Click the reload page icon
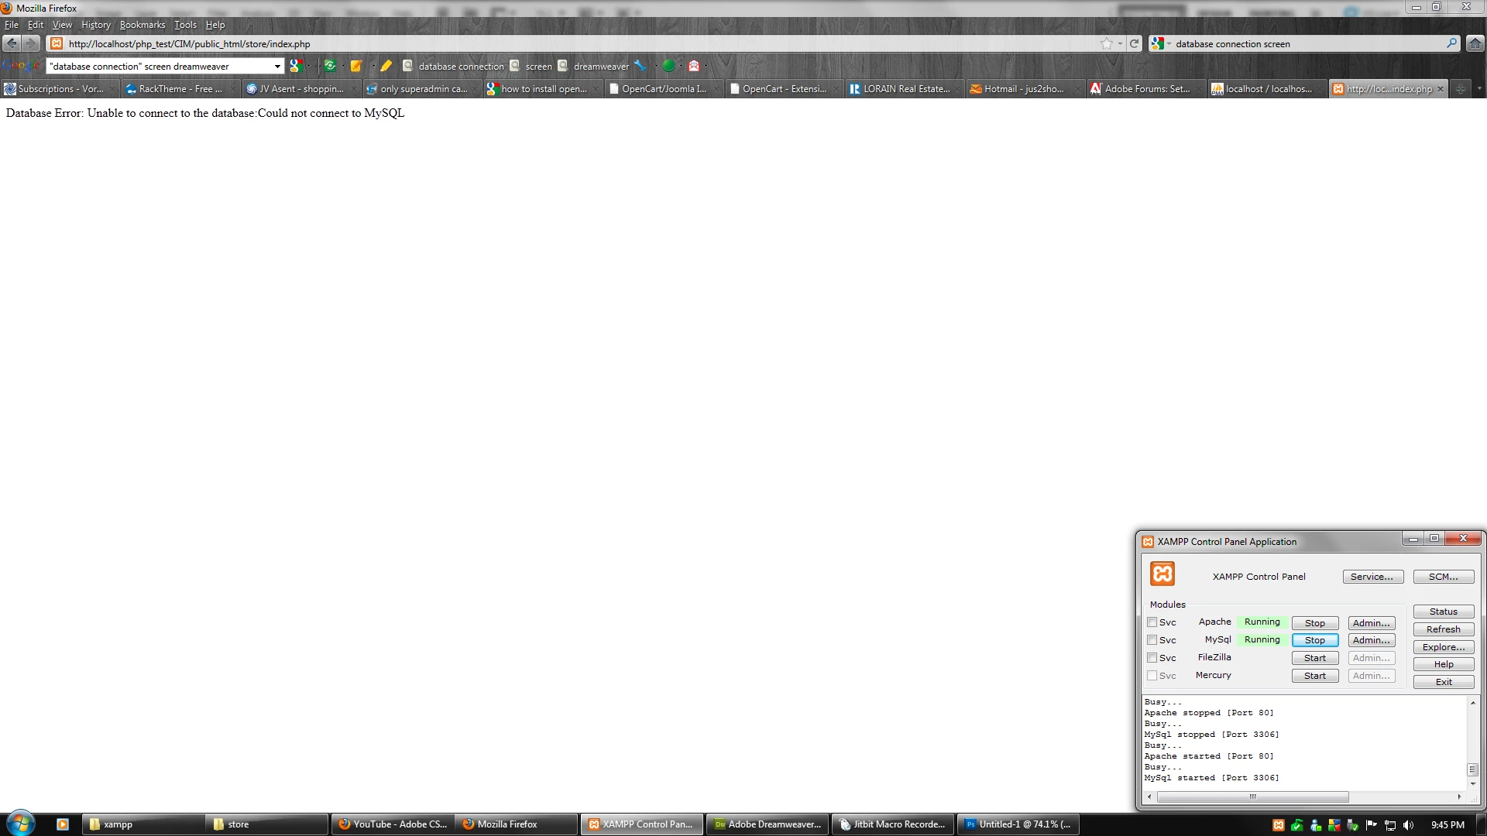The width and height of the screenshot is (1487, 836). pyautogui.click(x=1134, y=44)
